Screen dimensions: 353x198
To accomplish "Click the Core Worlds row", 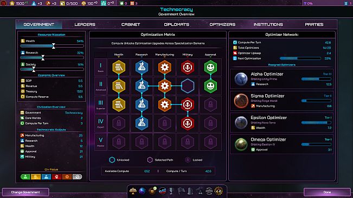I will [52, 118].
